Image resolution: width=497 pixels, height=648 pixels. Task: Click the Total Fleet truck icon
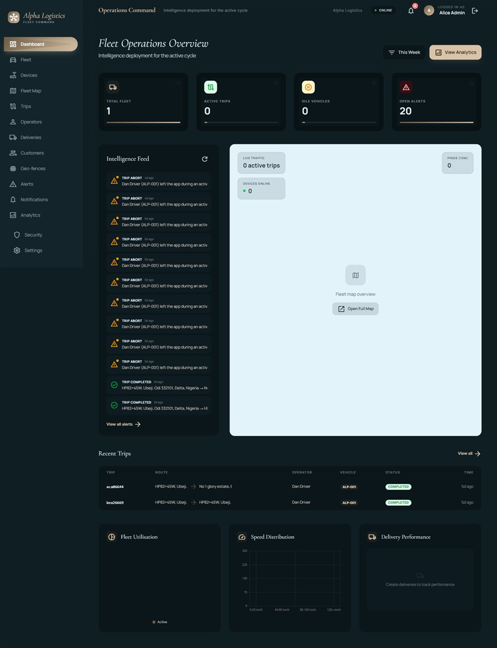point(113,87)
